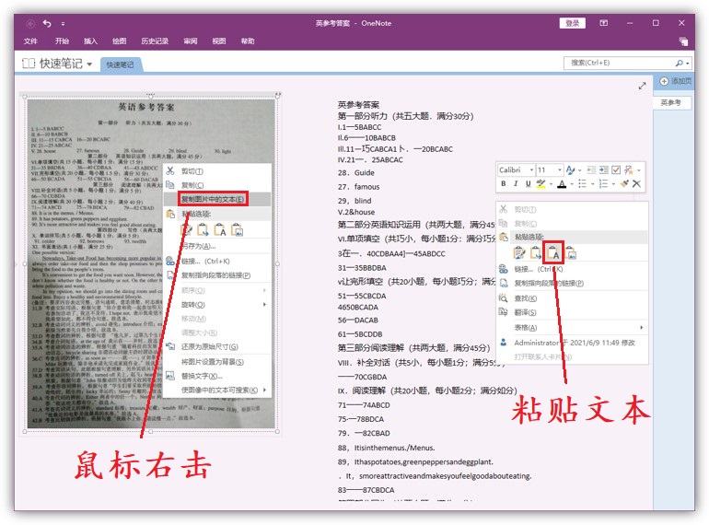Click keep text only paste icon in image menu
Image resolution: width=709 pixels, height=525 pixels.
(220, 229)
